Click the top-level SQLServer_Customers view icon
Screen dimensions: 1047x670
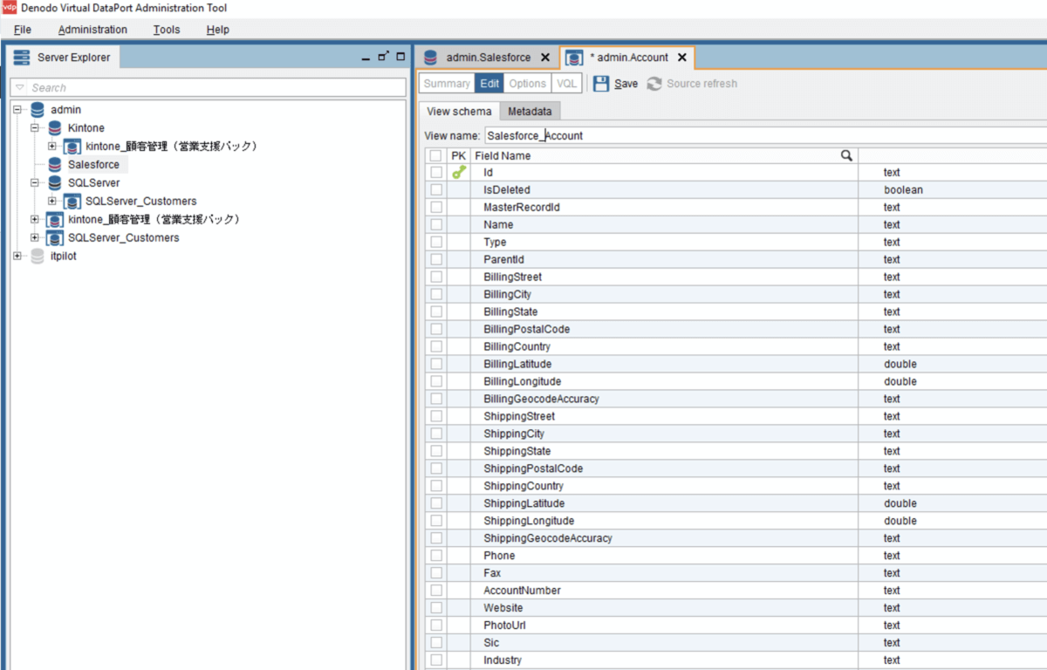coord(54,238)
